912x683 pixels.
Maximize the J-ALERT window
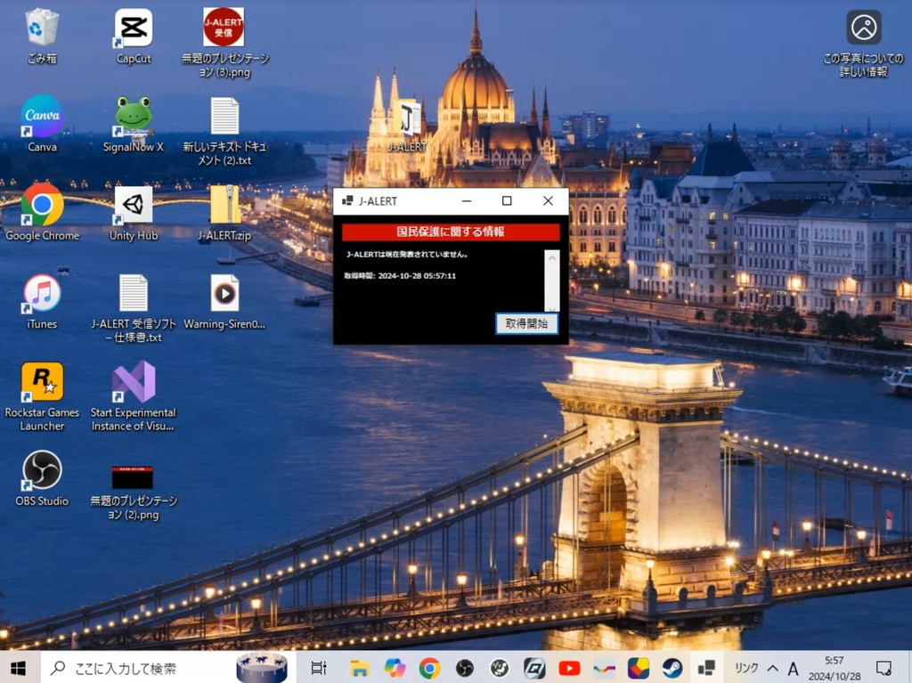click(507, 200)
